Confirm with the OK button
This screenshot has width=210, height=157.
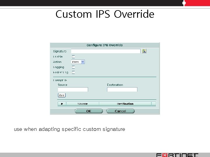(89, 111)
